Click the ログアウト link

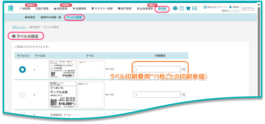(x=248, y=9)
